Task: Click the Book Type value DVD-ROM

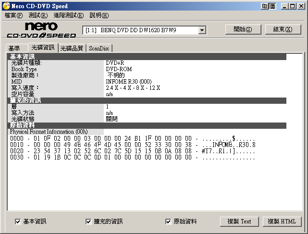Action: pyautogui.click(x=119, y=69)
